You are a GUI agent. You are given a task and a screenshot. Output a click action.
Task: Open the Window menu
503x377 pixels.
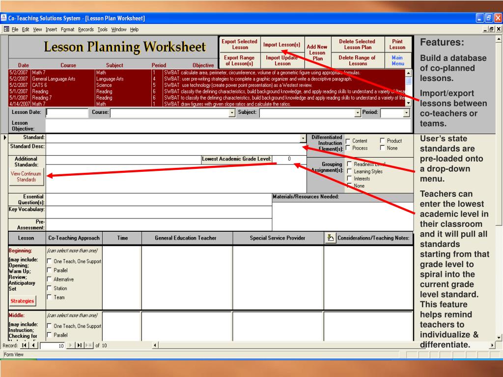click(119, 29)
